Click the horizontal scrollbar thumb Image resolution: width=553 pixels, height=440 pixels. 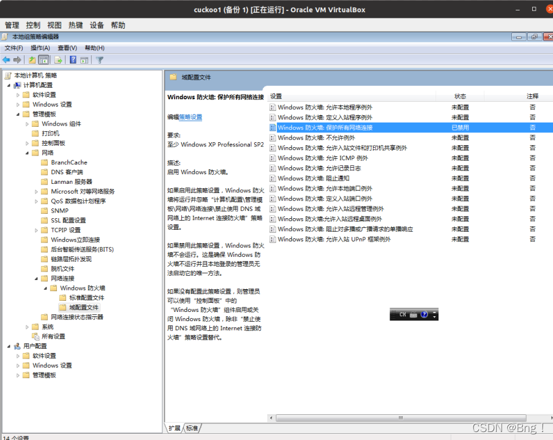tap(401, 418)
